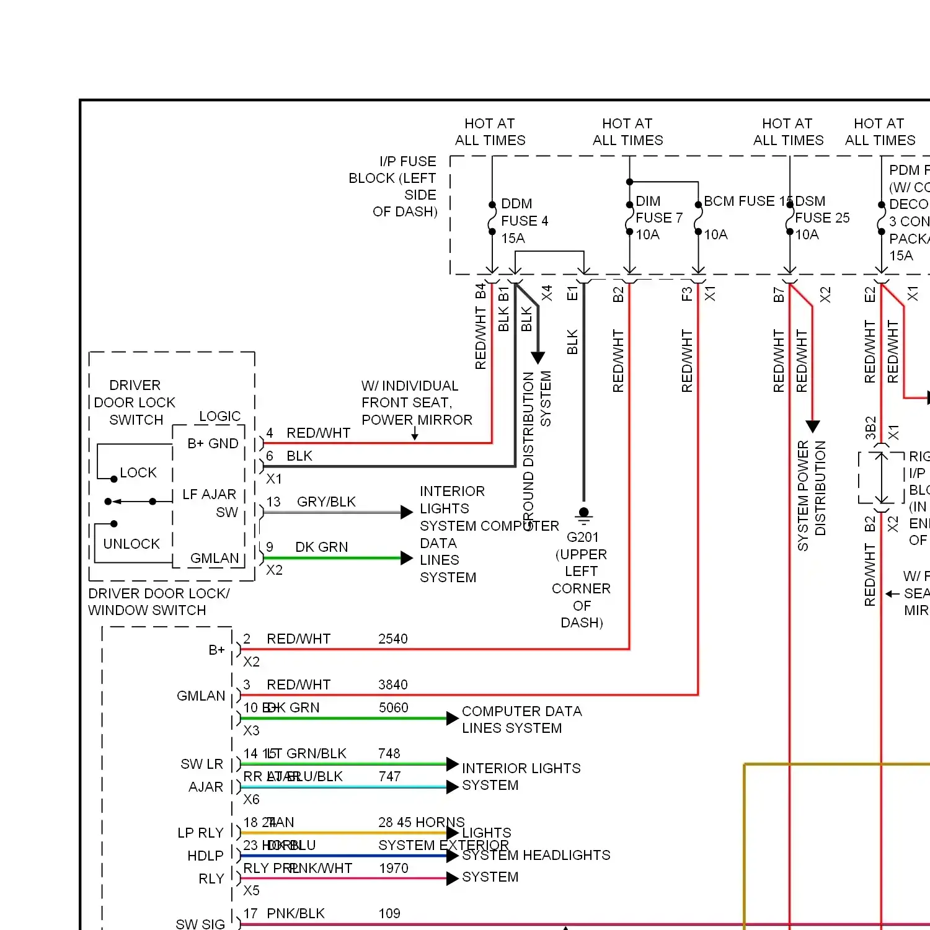Click the PNK/WHT wire label
The height and width of the screenshot is (930, 930).
(321, 868)
